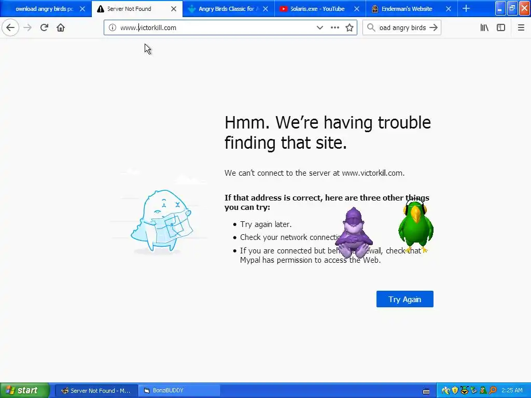Close the Server Not Found tab

coord(174,9)
